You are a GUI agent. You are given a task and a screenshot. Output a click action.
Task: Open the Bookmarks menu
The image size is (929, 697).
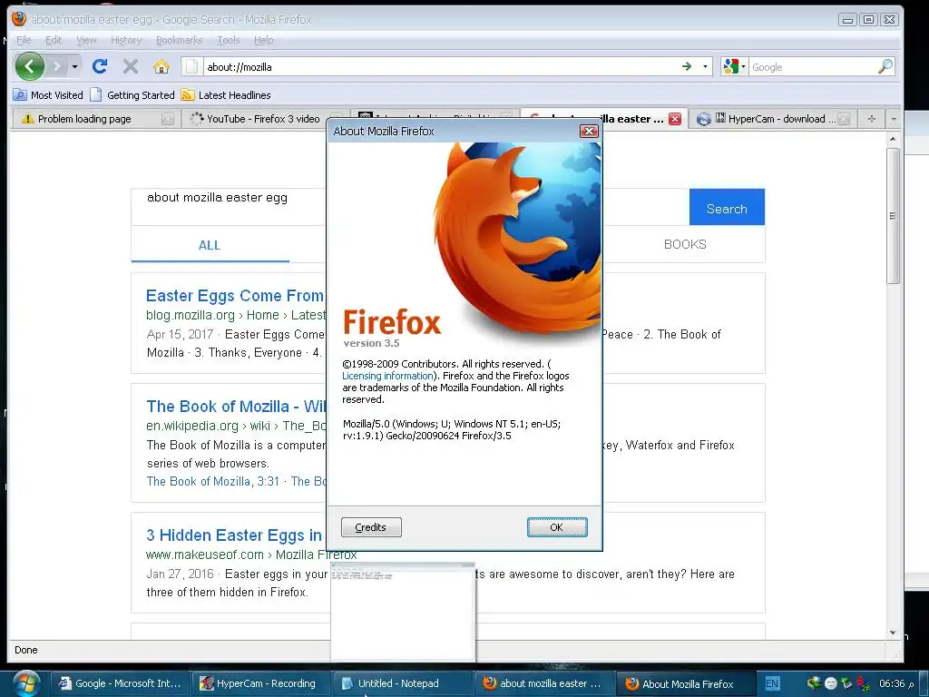[x=179, y=40]
